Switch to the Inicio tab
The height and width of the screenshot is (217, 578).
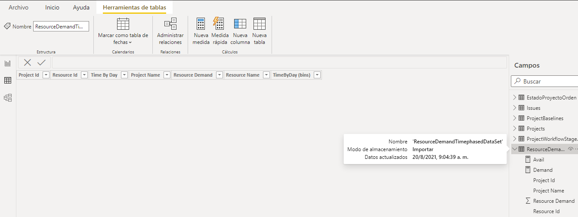point(52,7)
